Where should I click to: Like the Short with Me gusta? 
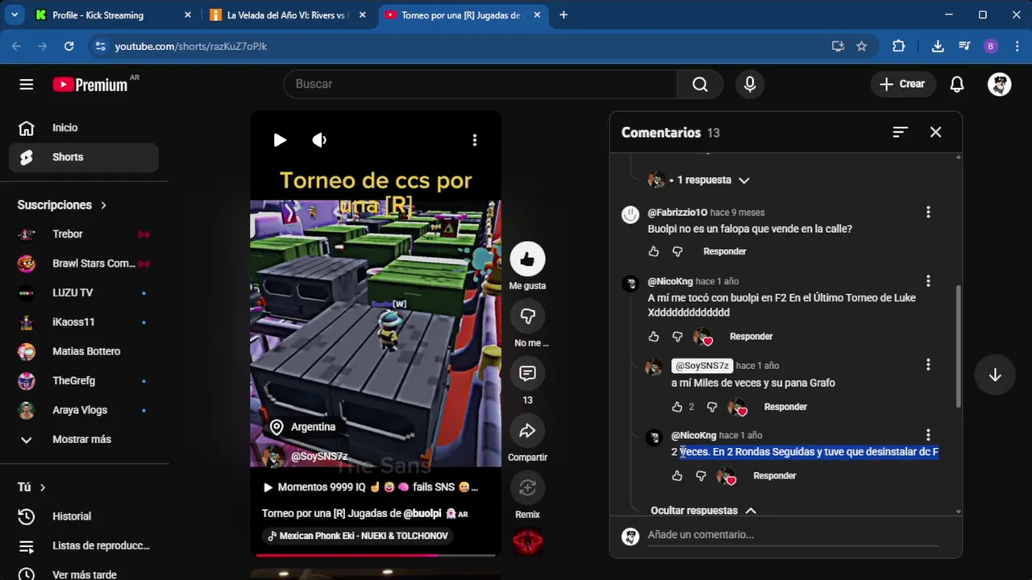(x=527, y=259)
